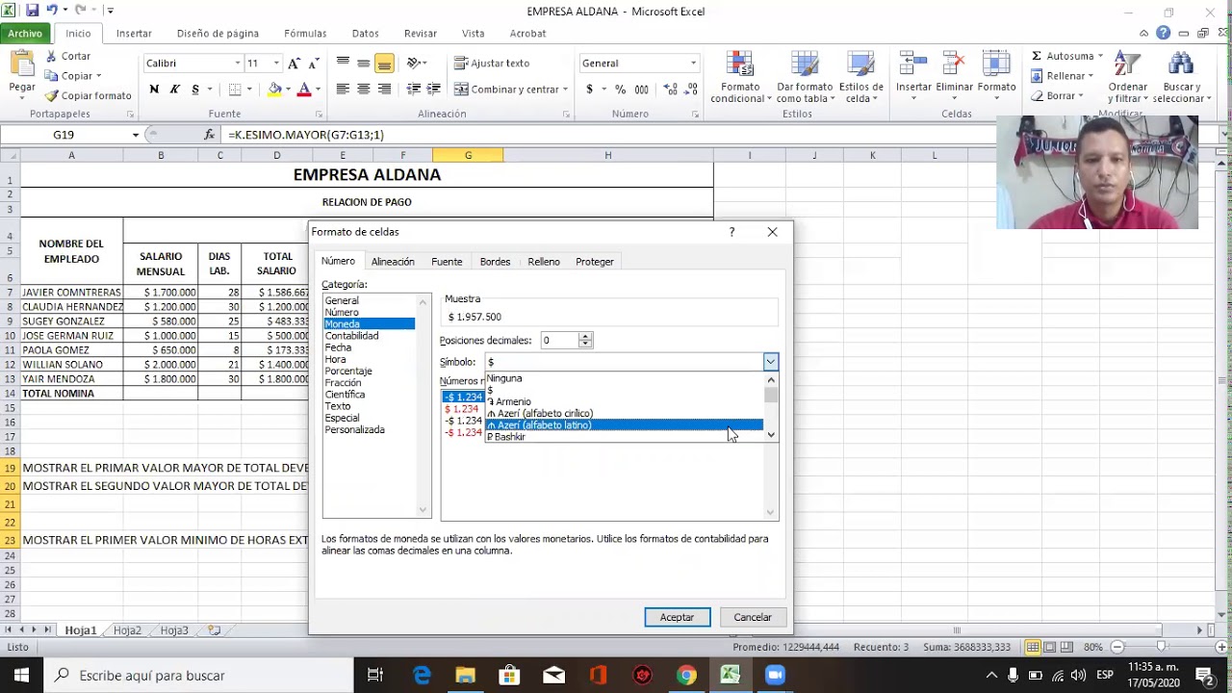Open Estilos de celda gallery
This screenshot has height=693, width=1232.
click(860, 77)
